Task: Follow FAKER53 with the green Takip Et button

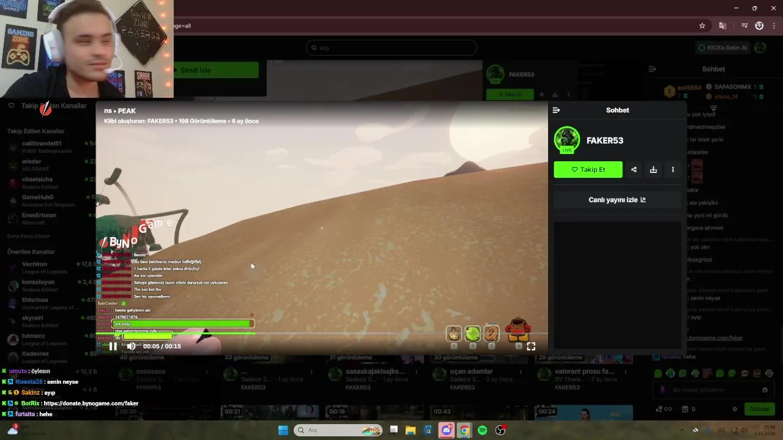Action: click(x=588, y=169)
